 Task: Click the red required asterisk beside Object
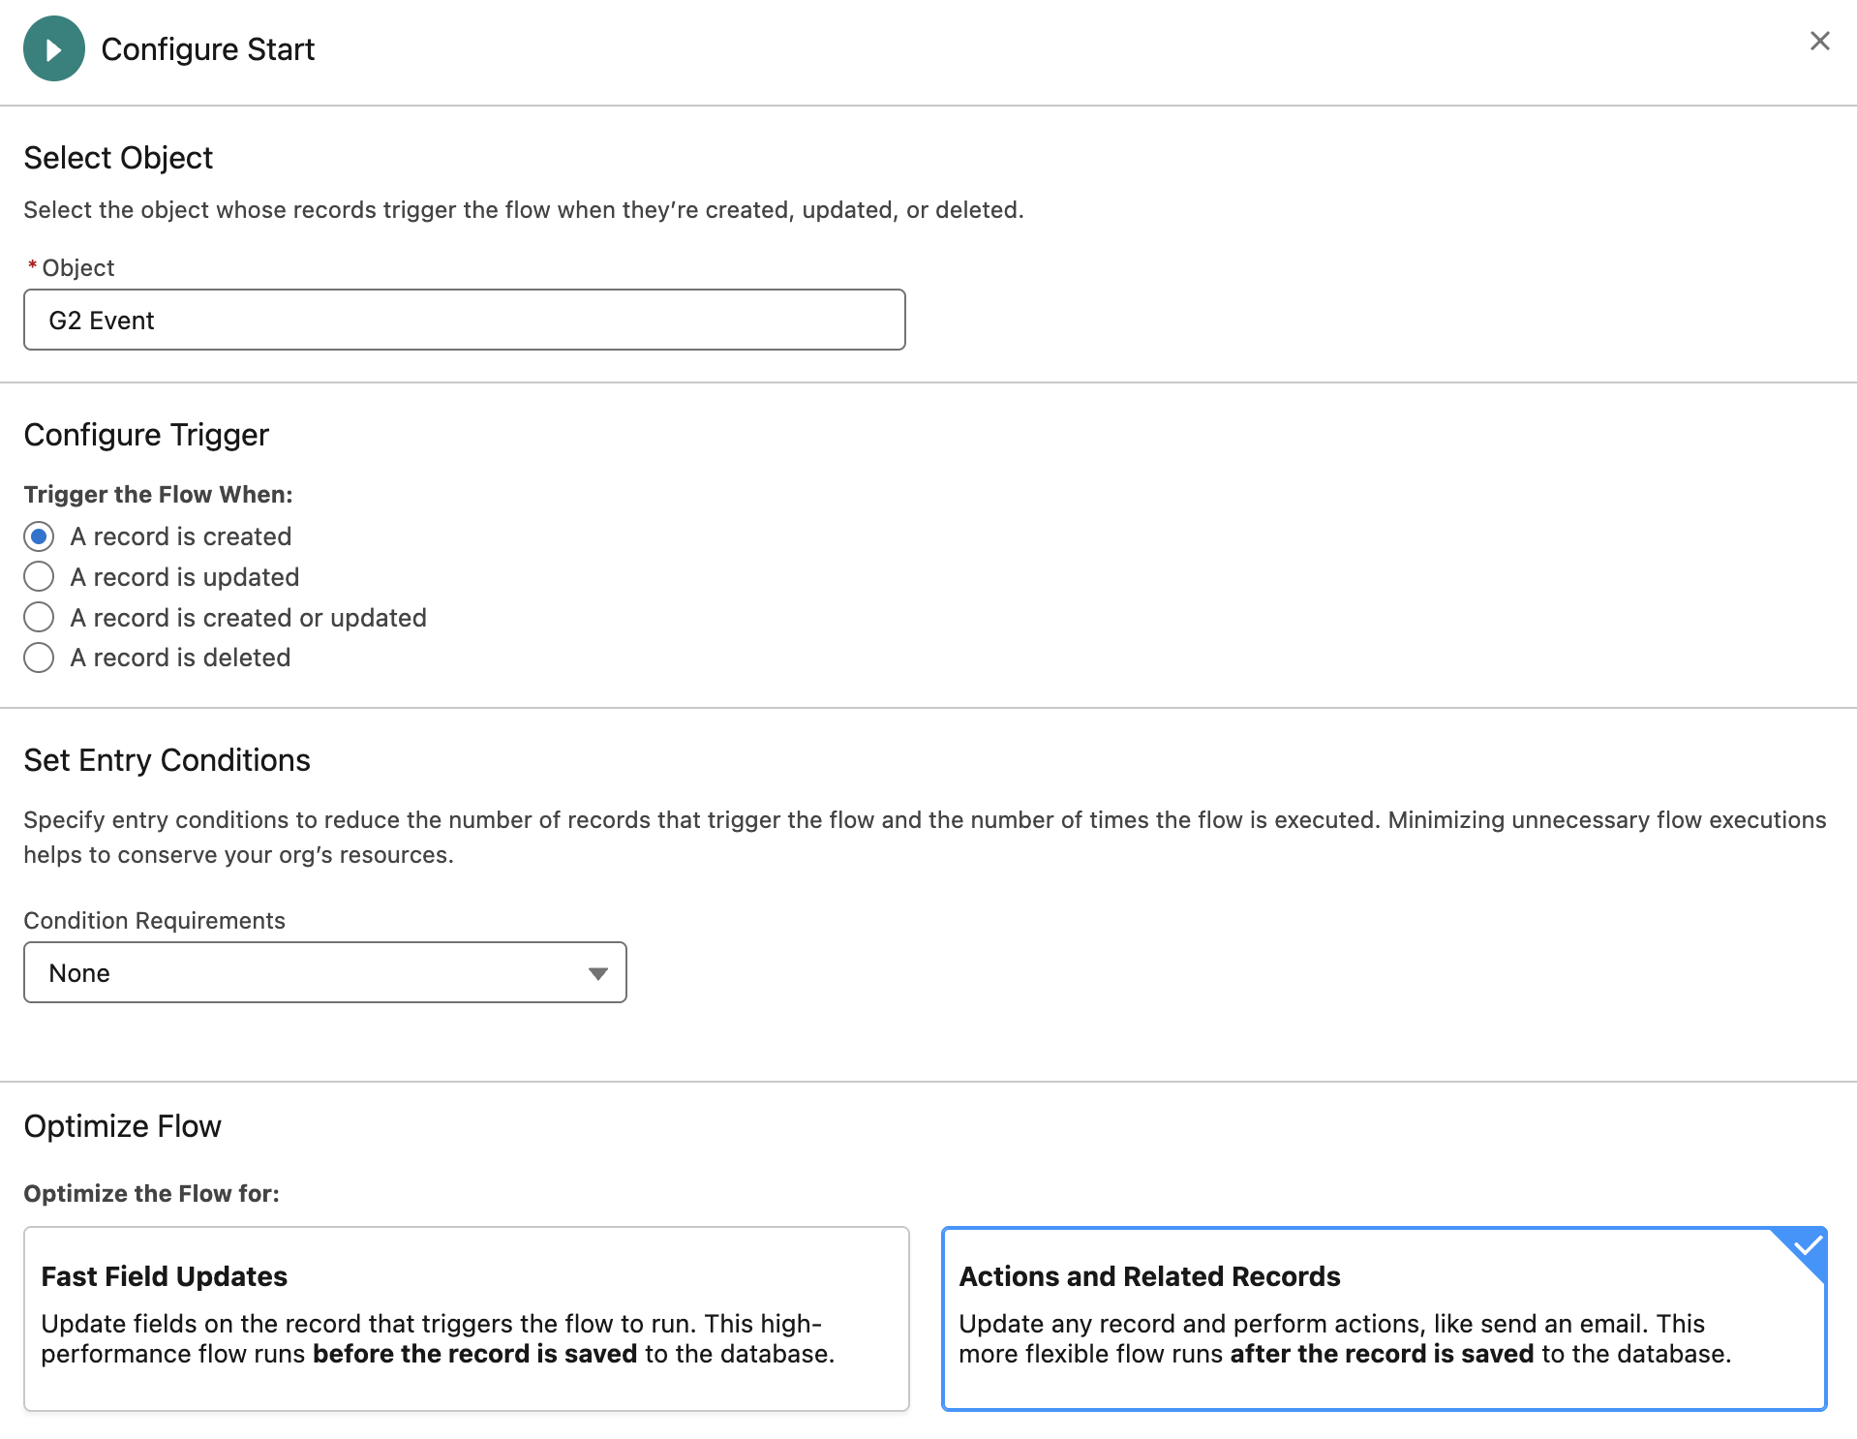32,266
